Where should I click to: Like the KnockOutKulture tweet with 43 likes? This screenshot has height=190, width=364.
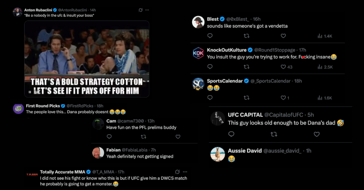tap(283, 67)
